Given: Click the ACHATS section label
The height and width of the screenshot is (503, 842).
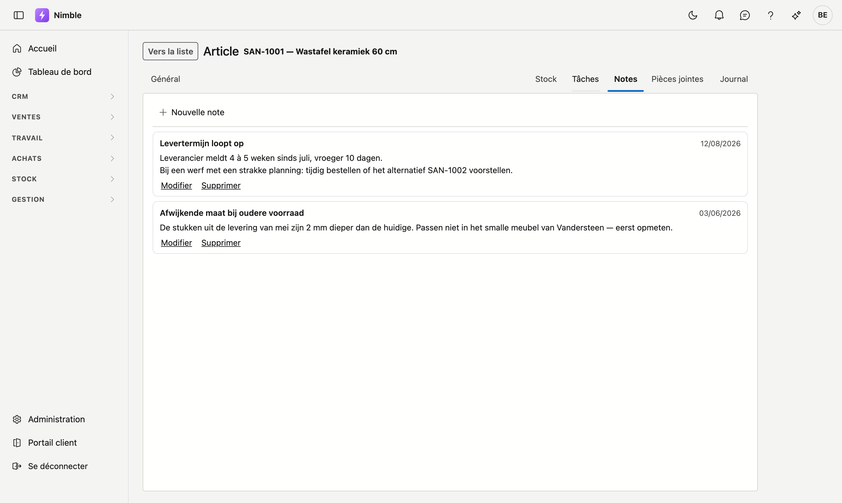Looking at the screenshot, I should point(26,158).
